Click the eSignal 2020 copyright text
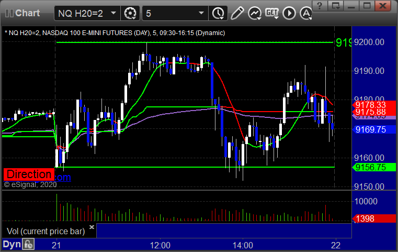This screenshot has width=398, height=252. tap(30, 184)
